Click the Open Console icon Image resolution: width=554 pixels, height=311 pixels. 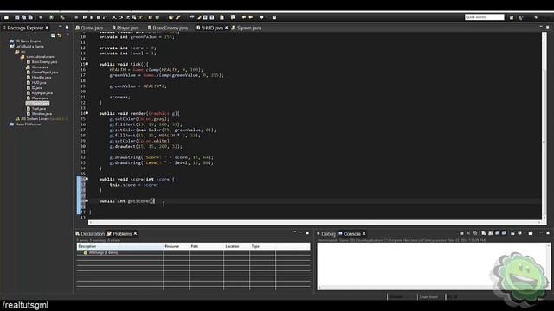(x=531, y=233)
